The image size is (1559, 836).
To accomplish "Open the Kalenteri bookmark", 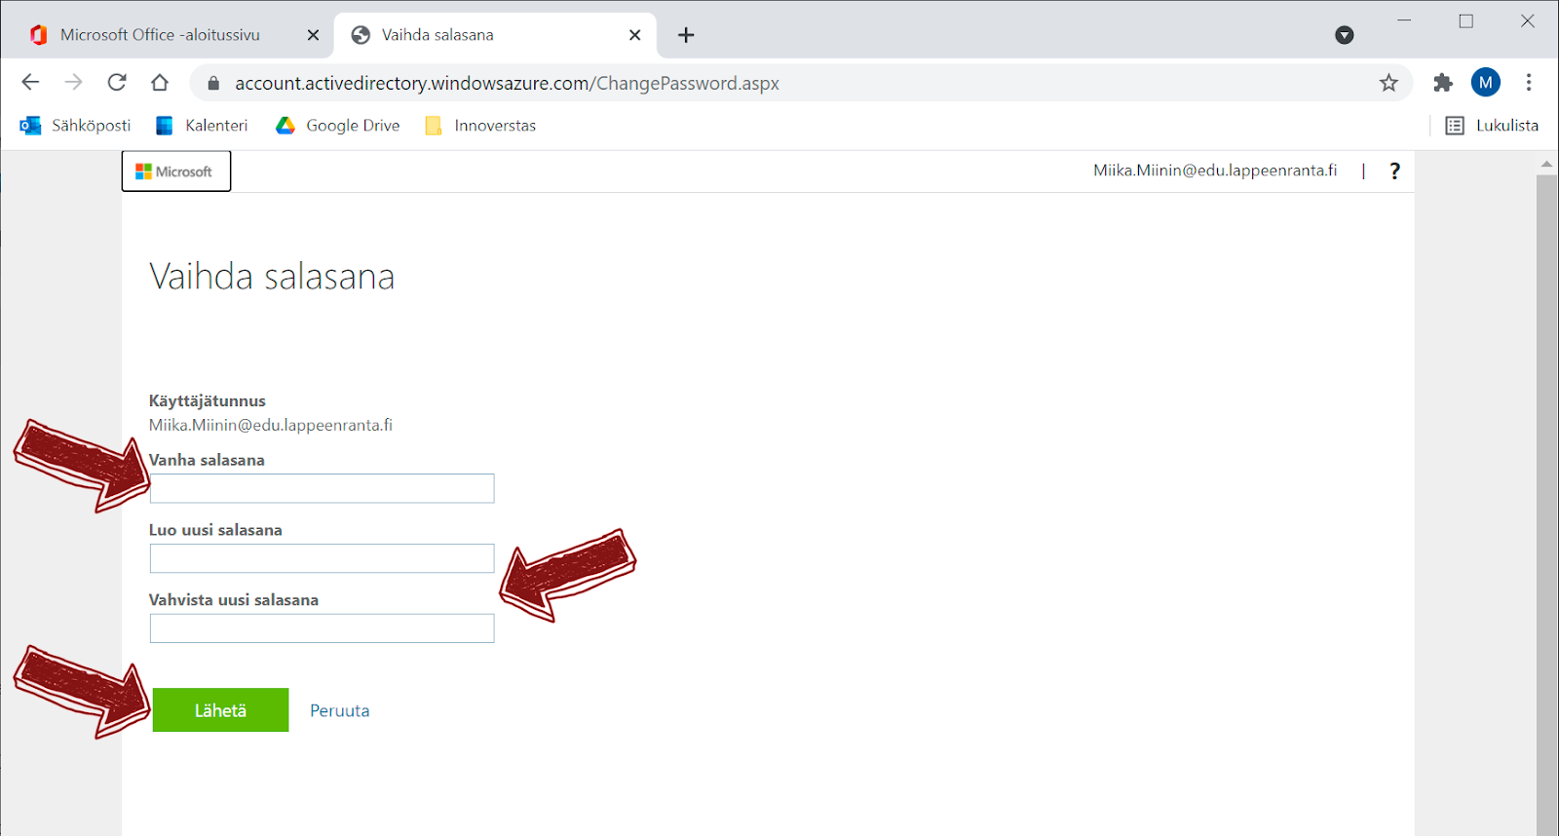I will 202,126.
